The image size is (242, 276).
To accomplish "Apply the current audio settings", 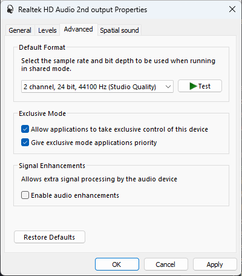I will [x=215, y=264].
